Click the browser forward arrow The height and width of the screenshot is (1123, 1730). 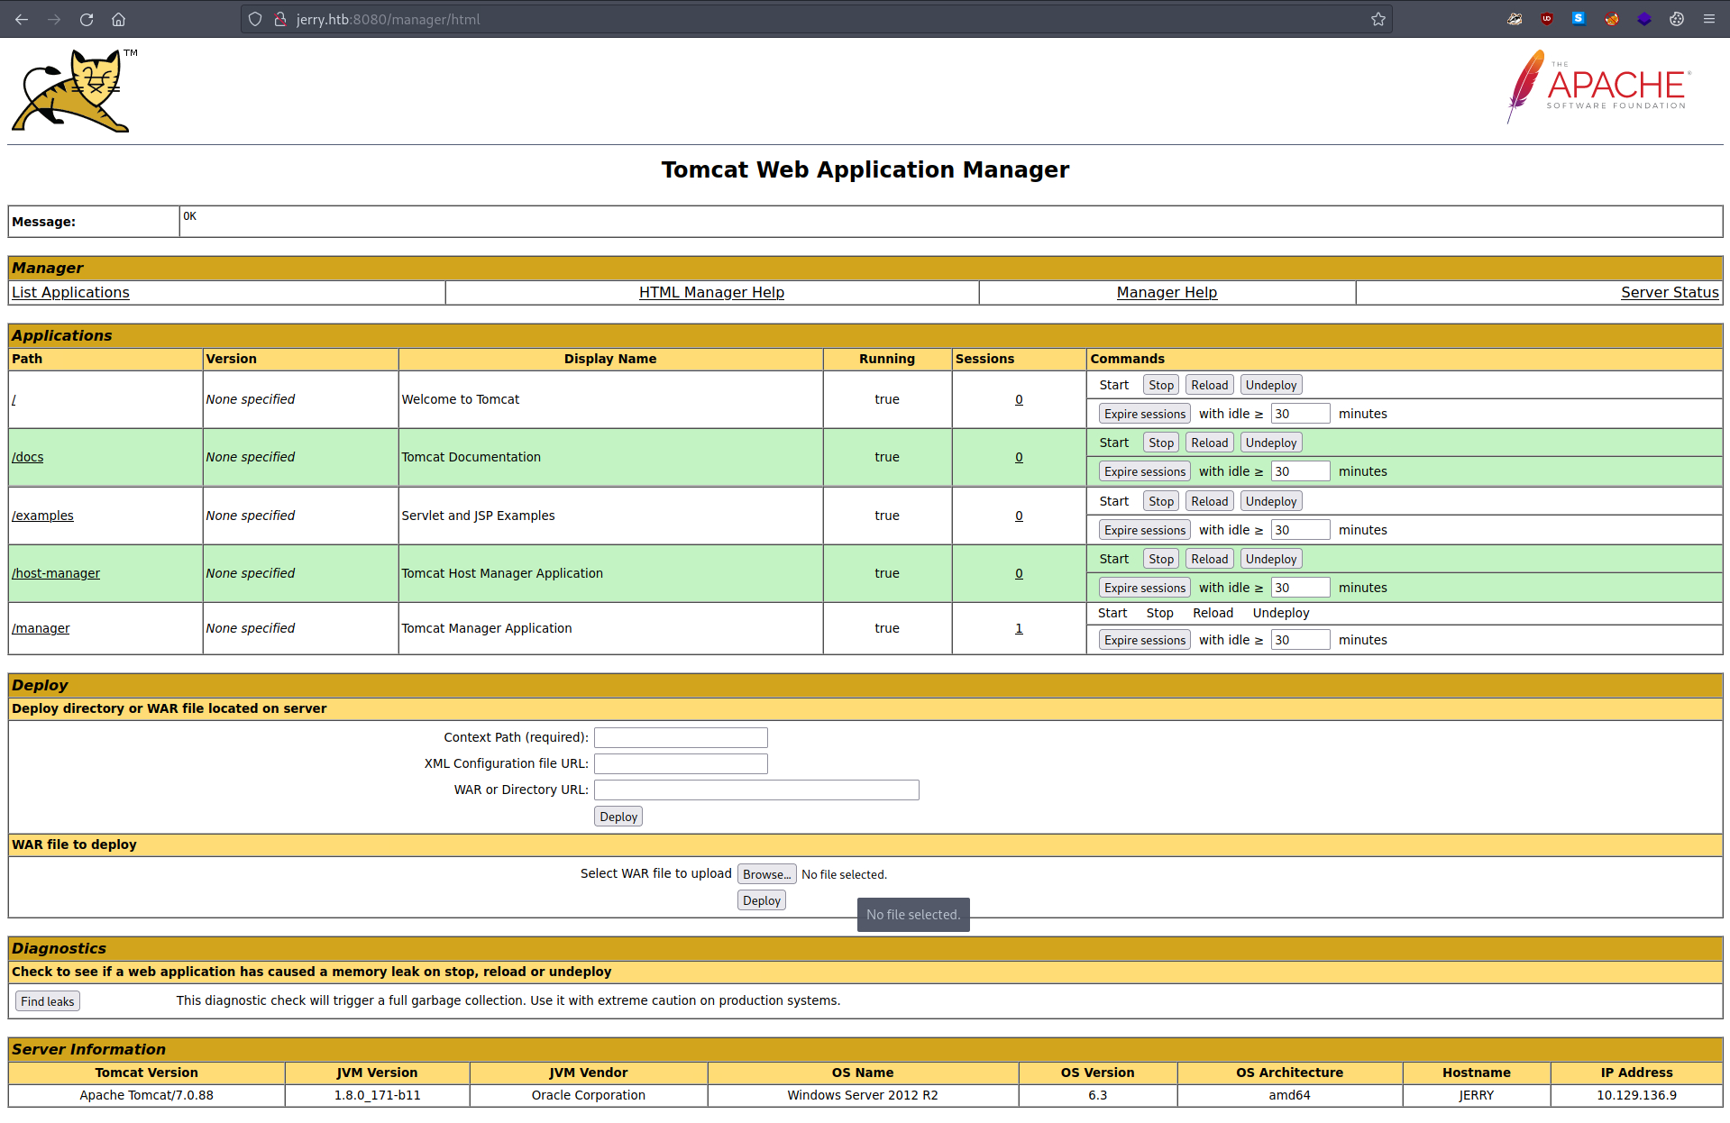(x=54, y=19)
